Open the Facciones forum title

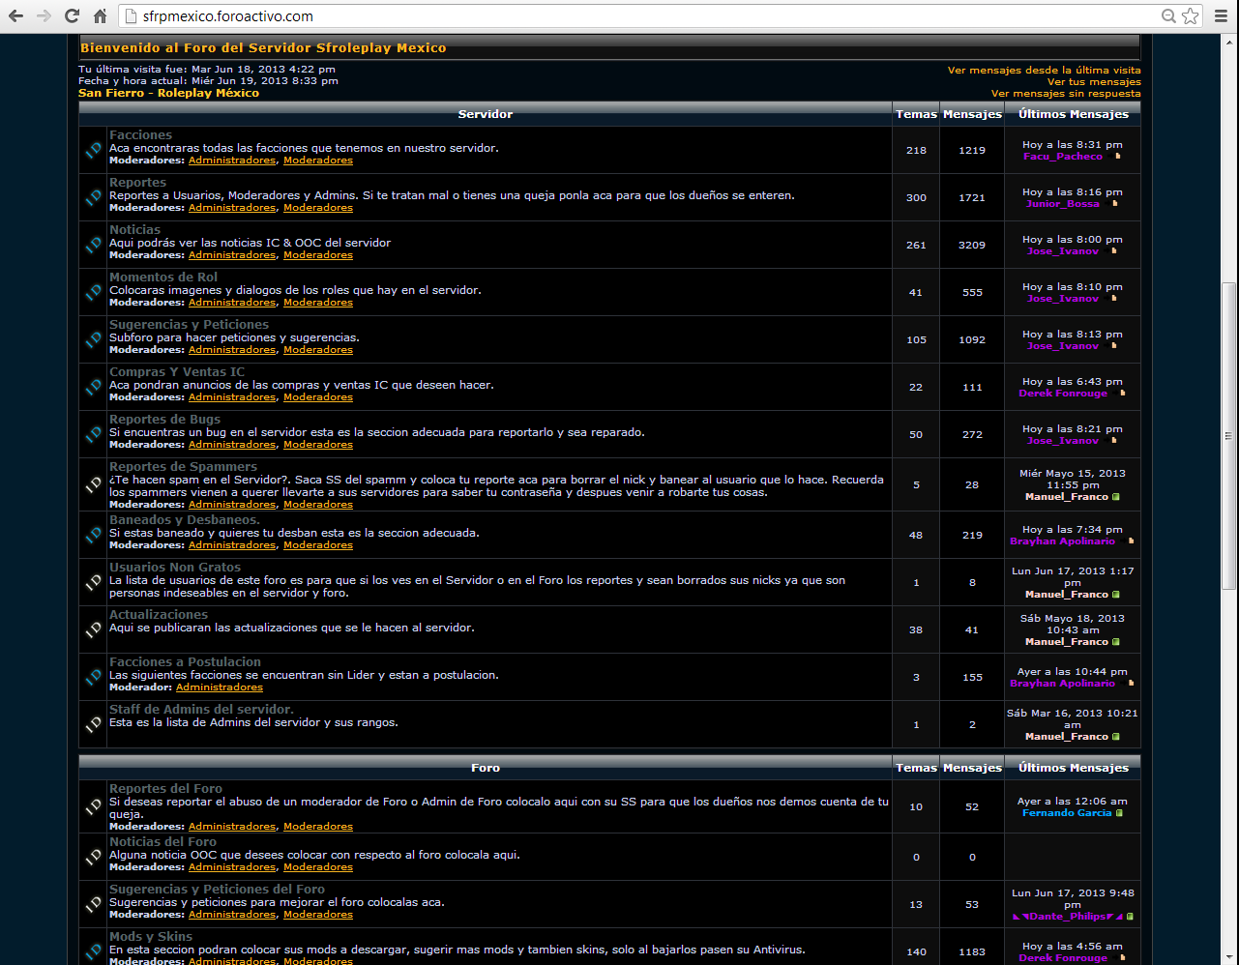click(140, 135)
